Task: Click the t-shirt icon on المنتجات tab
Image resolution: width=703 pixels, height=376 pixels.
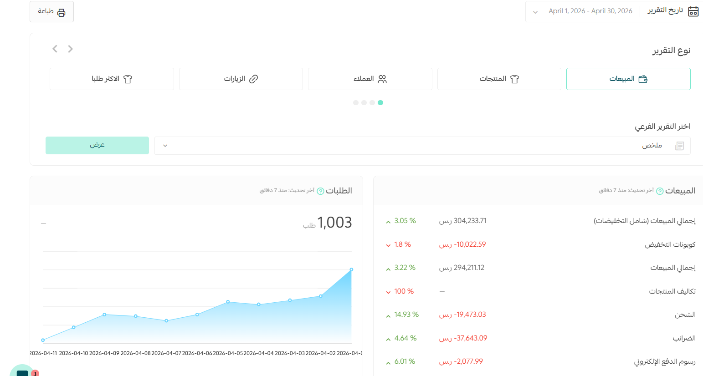Action: [515, 79]
